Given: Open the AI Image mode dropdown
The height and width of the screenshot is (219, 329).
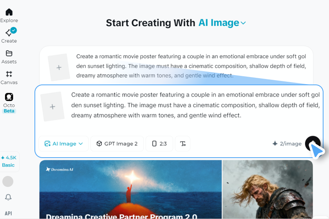Looking at the screenshot, I should pyautogui.click(x=63, y=144).
